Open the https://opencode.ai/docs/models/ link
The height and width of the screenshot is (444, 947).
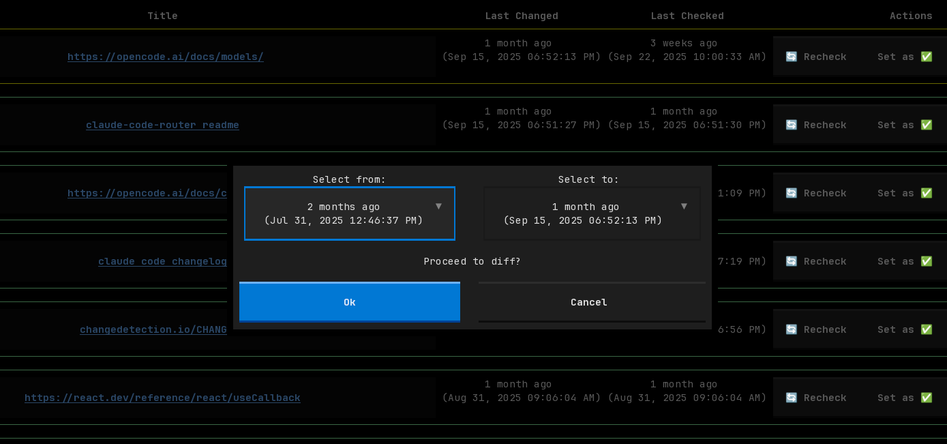[x=166, y=57]
